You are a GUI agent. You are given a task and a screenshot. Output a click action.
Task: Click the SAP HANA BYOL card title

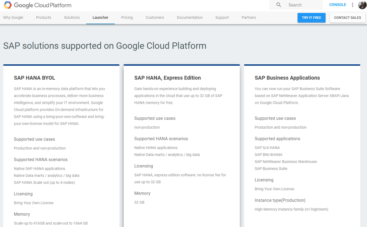[x=34, y=78]
